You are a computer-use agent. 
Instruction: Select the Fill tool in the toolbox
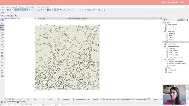coord(2,56)
